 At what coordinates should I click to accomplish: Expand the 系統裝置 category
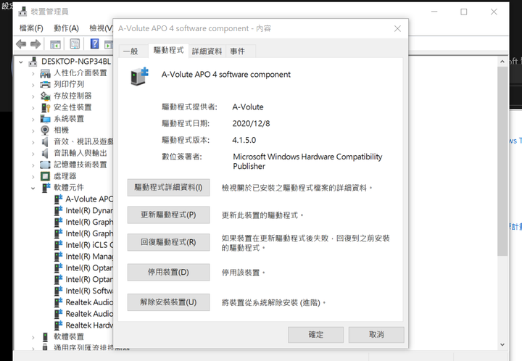33,119
